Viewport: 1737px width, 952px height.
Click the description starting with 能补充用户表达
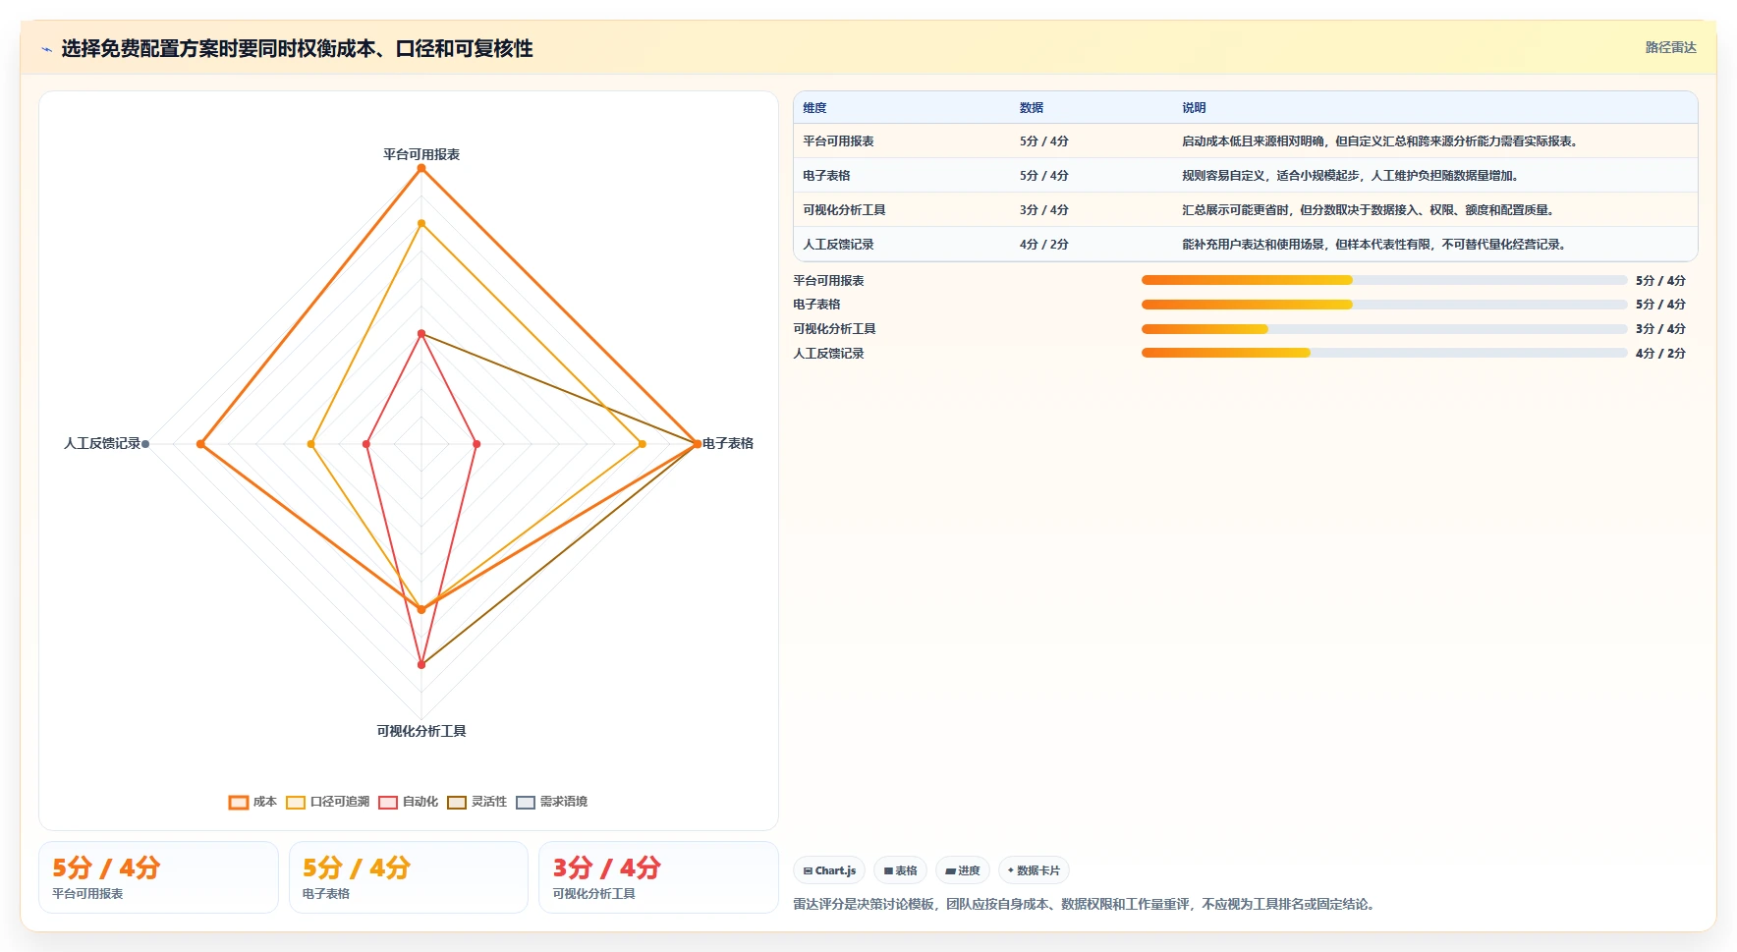(x=1374, y=245)
